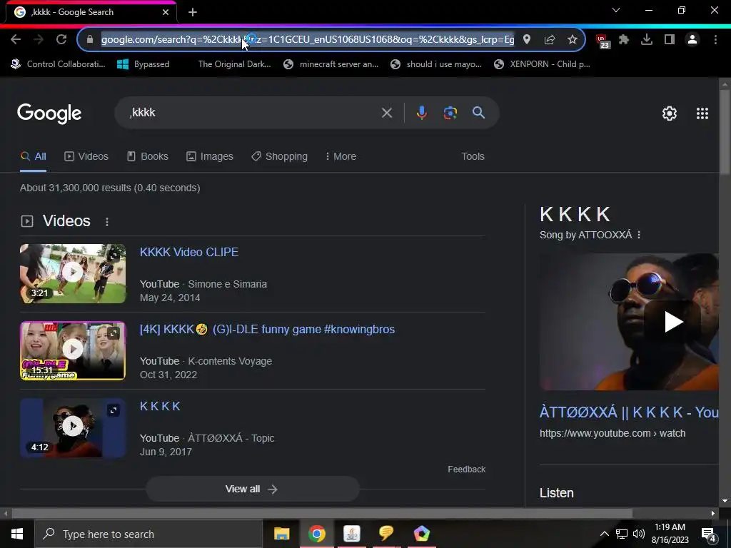This screenshot has height=548, width=731.
Task: Open File Explorer from the taskbar
Action: [281, 534]
